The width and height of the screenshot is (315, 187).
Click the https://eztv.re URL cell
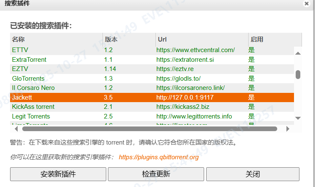(x=175, y=69)
